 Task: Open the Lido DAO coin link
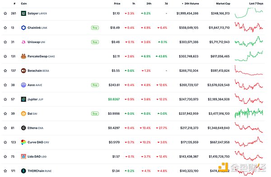tap(37, 157)
